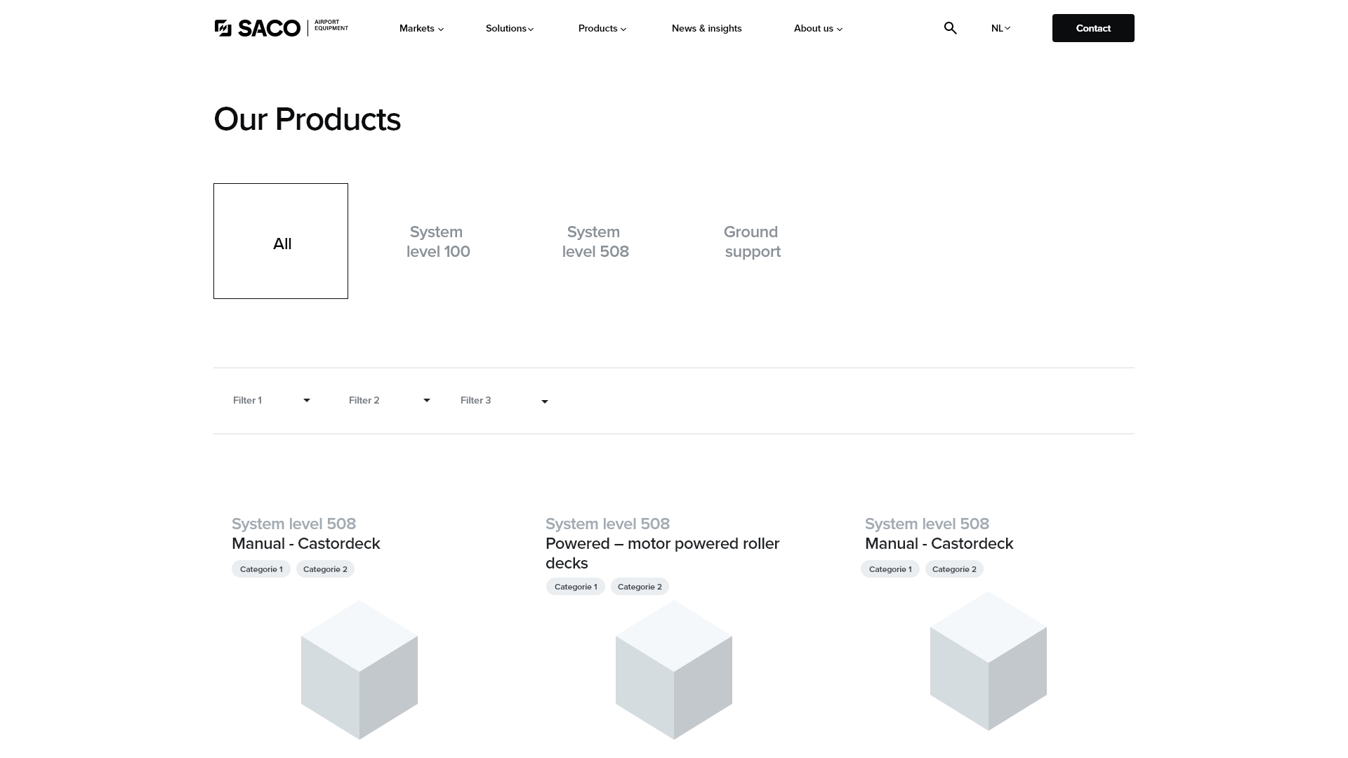Select the All product tab

pos(281,241)
